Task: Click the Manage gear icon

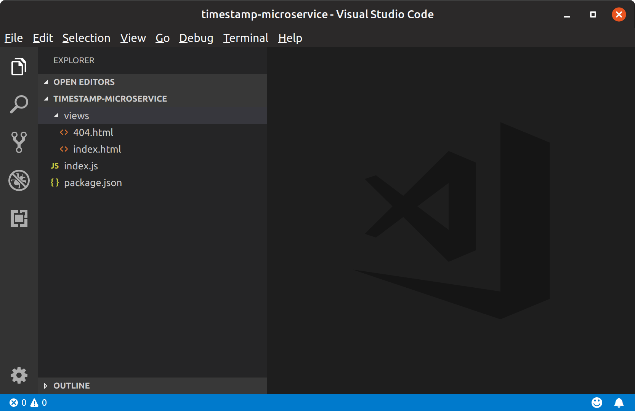Action: tap(19, 375)
